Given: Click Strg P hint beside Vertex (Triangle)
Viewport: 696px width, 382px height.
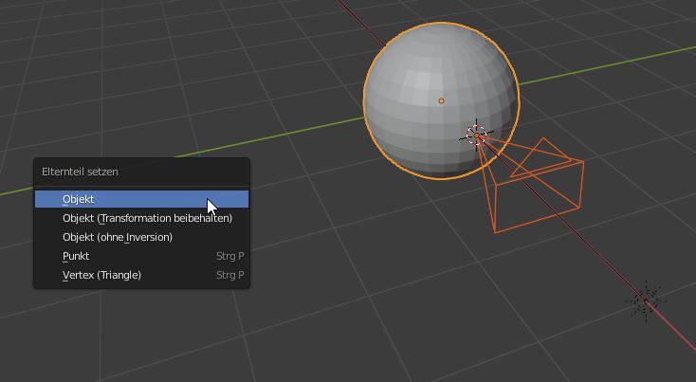Looking at the screenshot, I should pos(229,275).
